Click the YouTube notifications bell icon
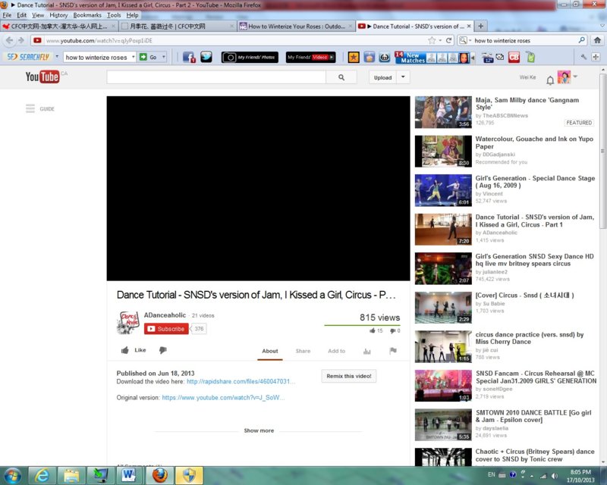This screenshot has width=607, height=485. pos(550,79)
